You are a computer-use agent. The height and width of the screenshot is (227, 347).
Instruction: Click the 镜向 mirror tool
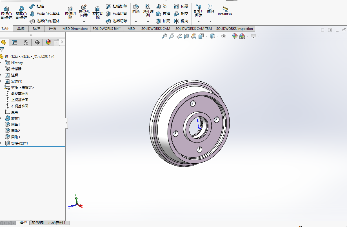click(181, 21)
